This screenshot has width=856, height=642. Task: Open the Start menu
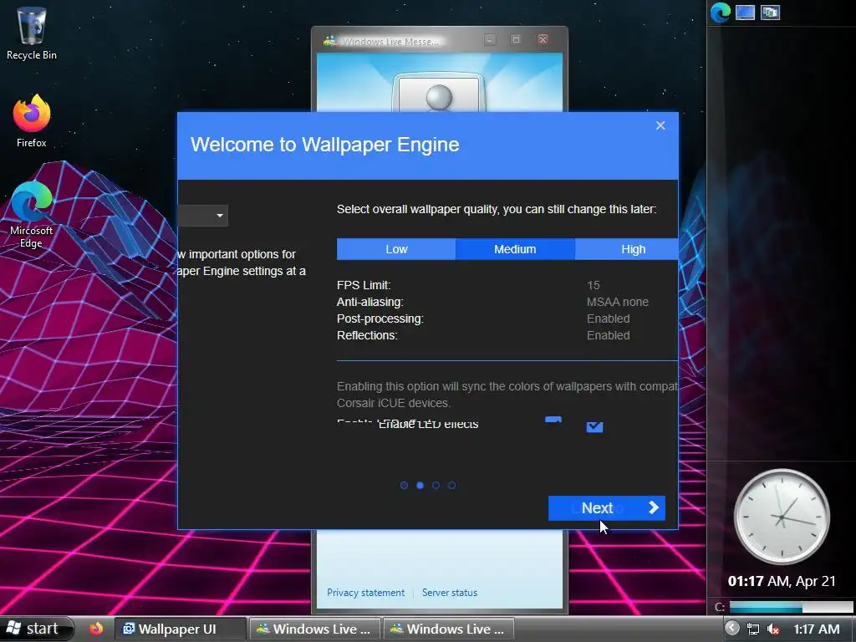36,629
